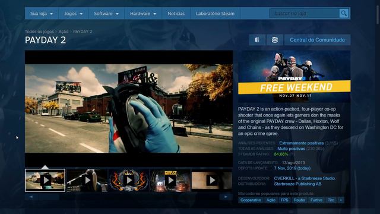Open Central da Comunidade
380x214 pixels.
[x=317, y=40]
